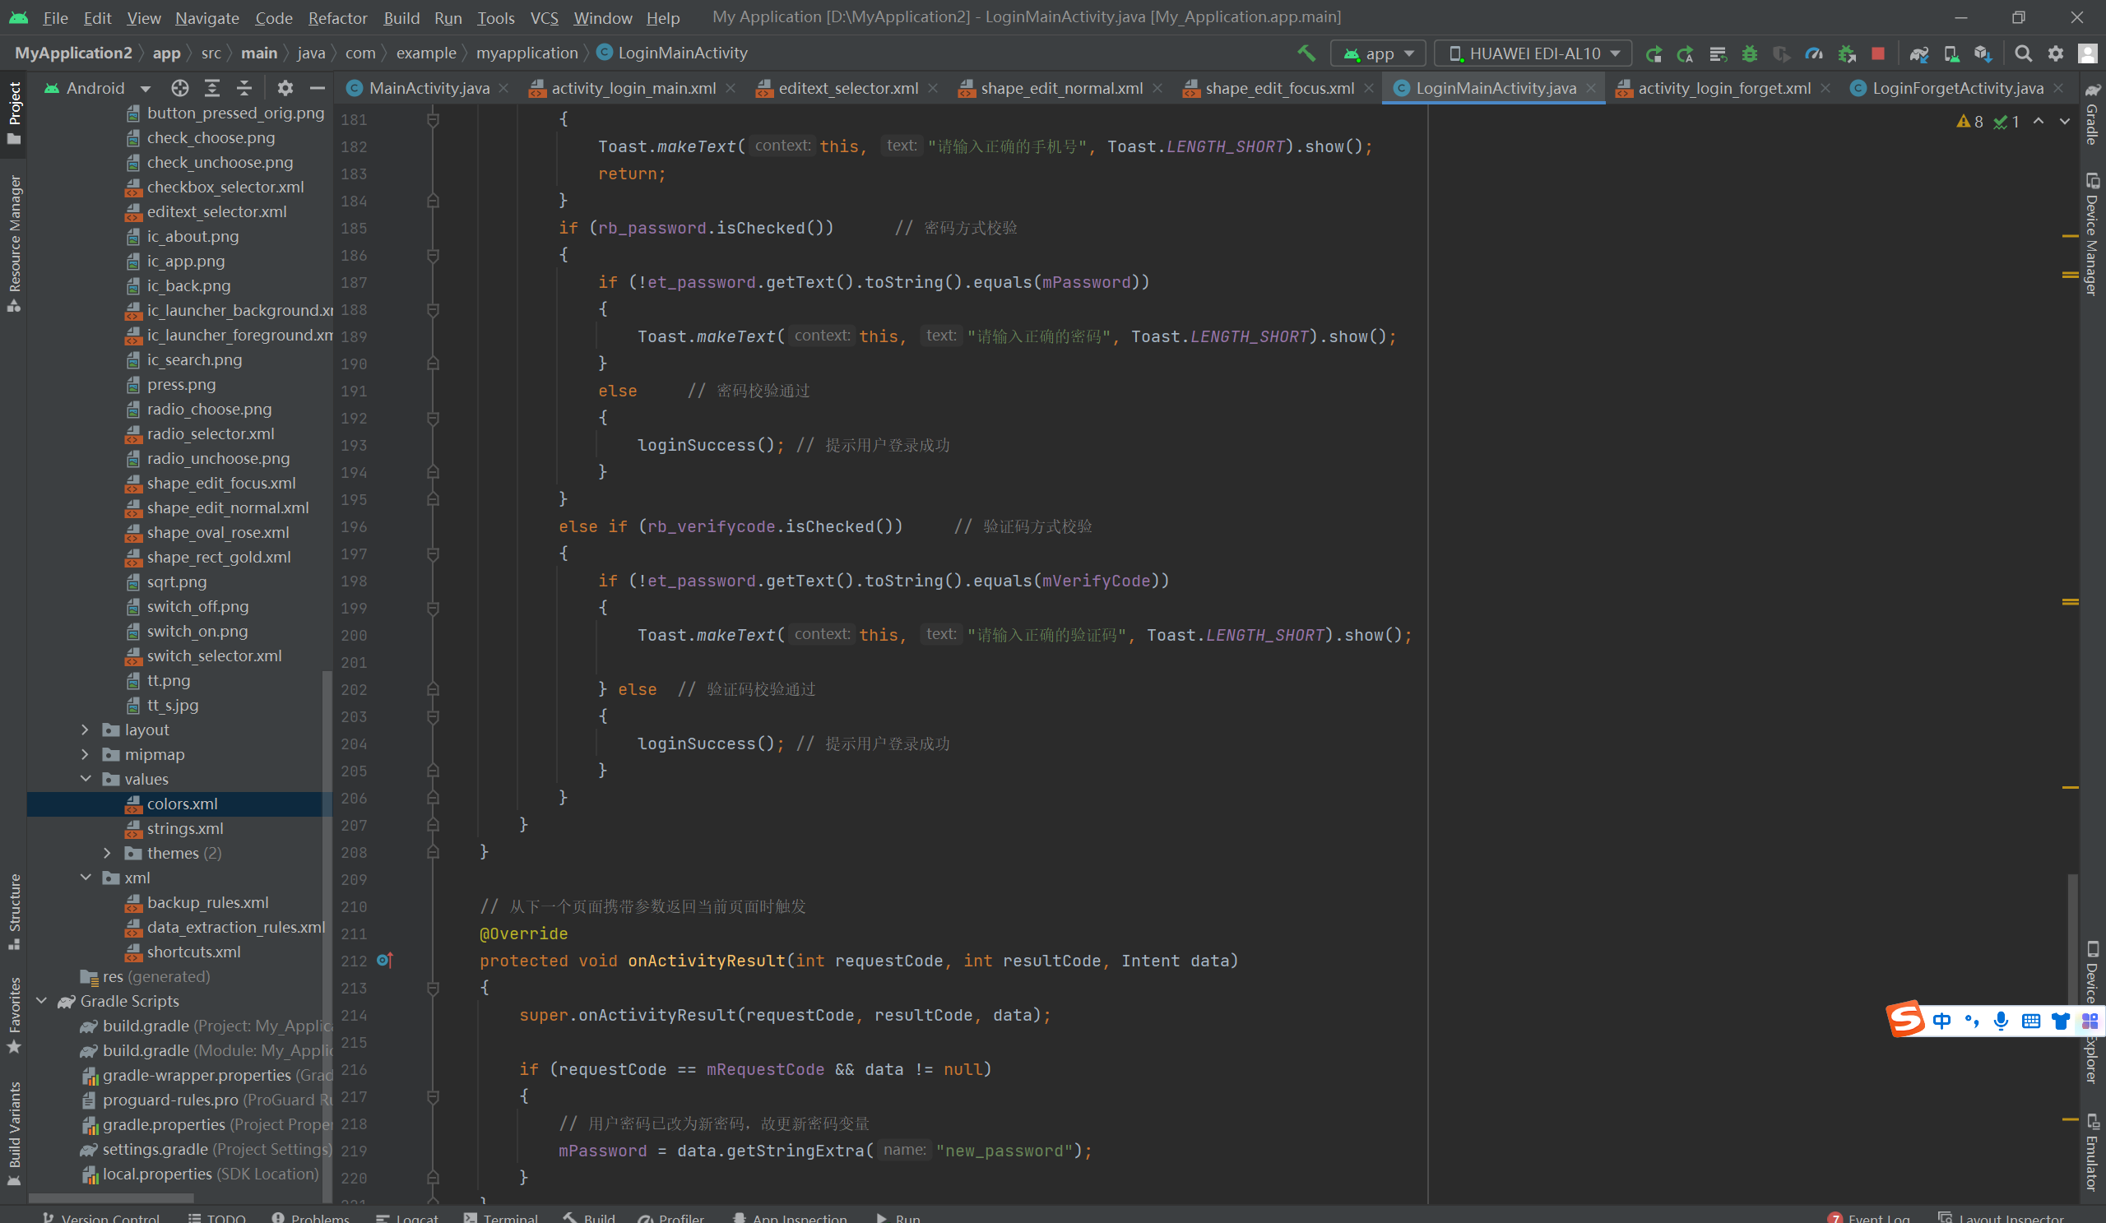The width and height of the screenshot is (2106, 1223).
Task: Open the HUAWEI EDI-AL10 device dropdown
Action: [x=1533, y=53]
